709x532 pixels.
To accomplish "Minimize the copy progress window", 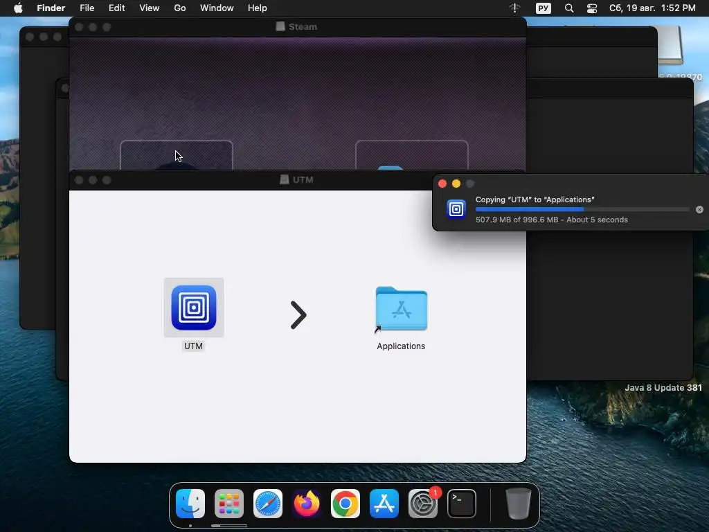I will coord(456,184).
